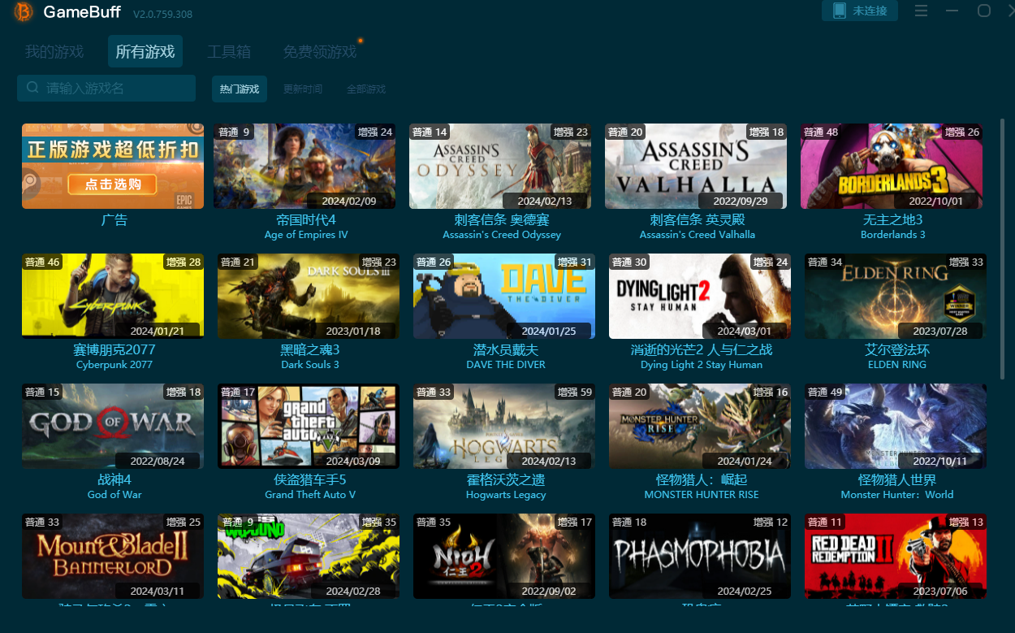Click the Hogwarts Legacy cover image
This screenshot has height=633, width=1015.
pos(504,427)
